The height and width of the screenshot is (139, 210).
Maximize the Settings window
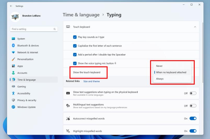pyautogui.click(x=191, y=4)
